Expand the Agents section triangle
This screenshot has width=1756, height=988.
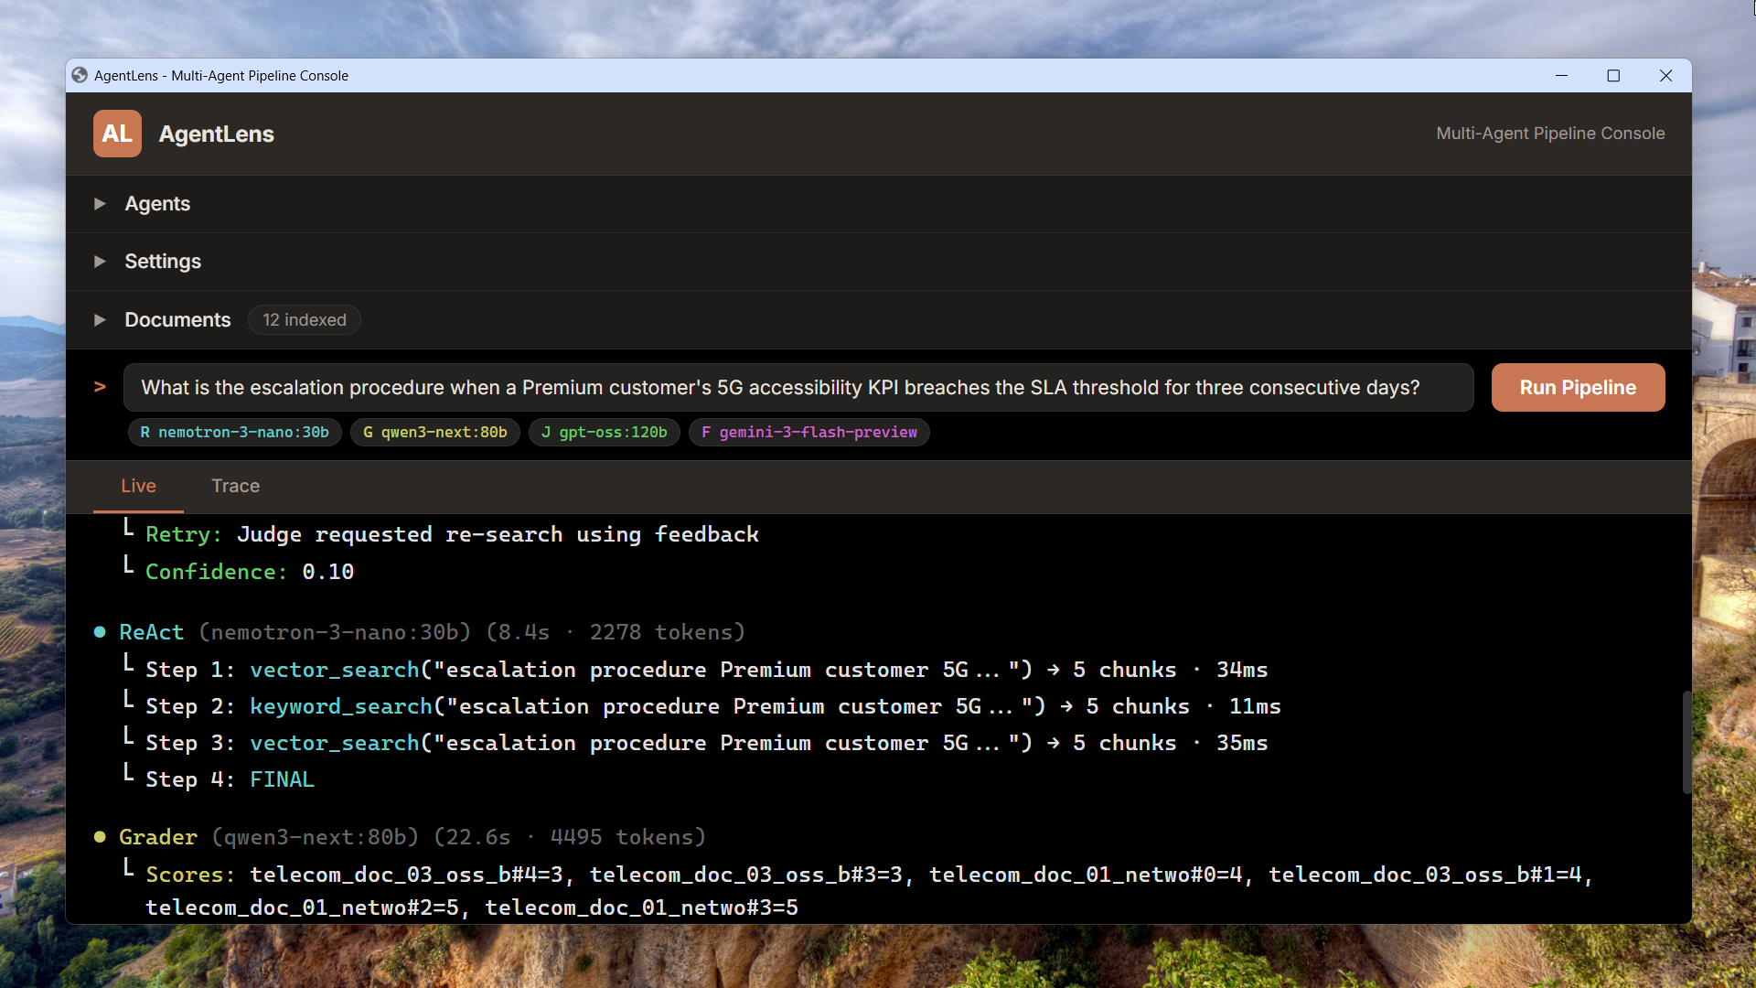pyautogui.click(x=100, y=204)
